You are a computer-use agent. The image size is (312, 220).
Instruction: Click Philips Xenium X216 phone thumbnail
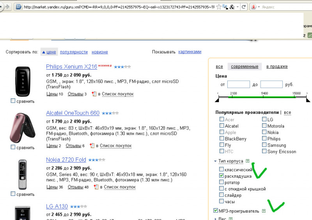[x=23, y=82]
